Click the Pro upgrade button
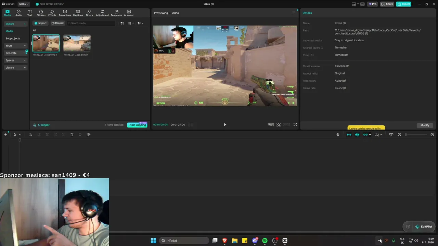 pos(372,4)
